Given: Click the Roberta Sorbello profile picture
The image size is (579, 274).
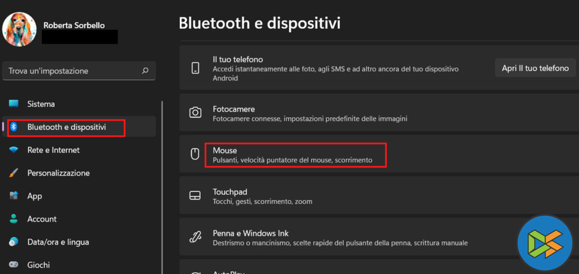Looking at the screenshot, I should click(20, 29).
